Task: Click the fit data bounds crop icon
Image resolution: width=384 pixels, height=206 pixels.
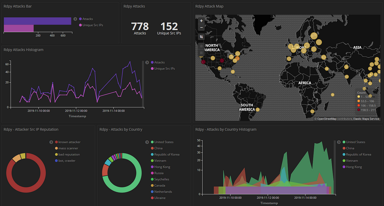Action: [x=201, y=37]
